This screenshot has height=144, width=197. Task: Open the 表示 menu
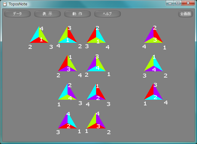[47, 14]
